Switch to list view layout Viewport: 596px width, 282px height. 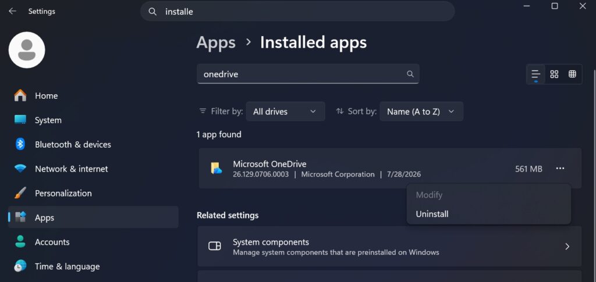click(x=536, y=74)
